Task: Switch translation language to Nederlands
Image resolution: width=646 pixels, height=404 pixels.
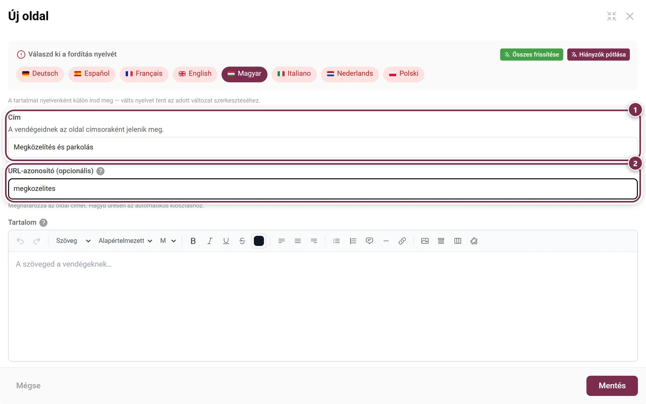Action: 350,74
